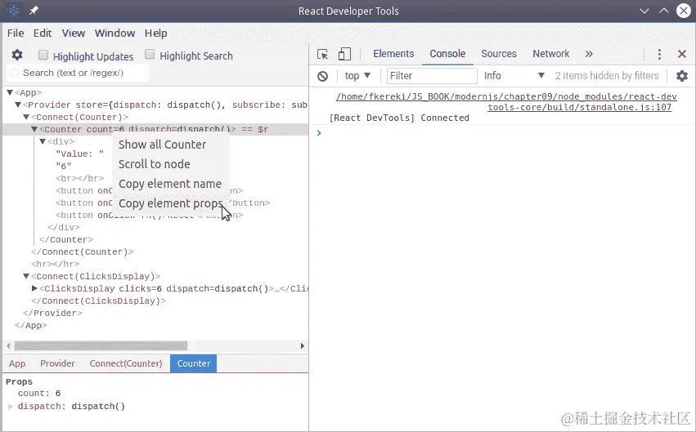696x432 pixels.
Task: Open the File menu
Action: (16, 33)
